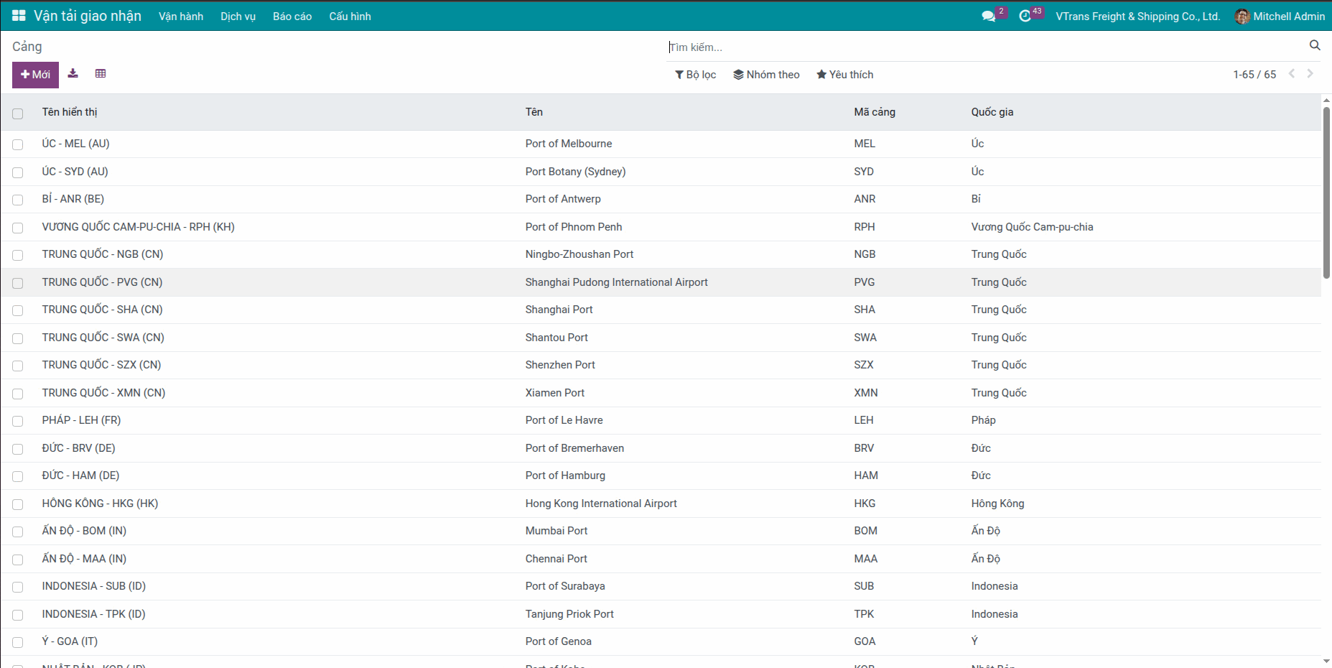This screenshot has width=1332, height=668.
Task: Open the Yêu thích favorites dropdown
Action: (x=844, y=75)
